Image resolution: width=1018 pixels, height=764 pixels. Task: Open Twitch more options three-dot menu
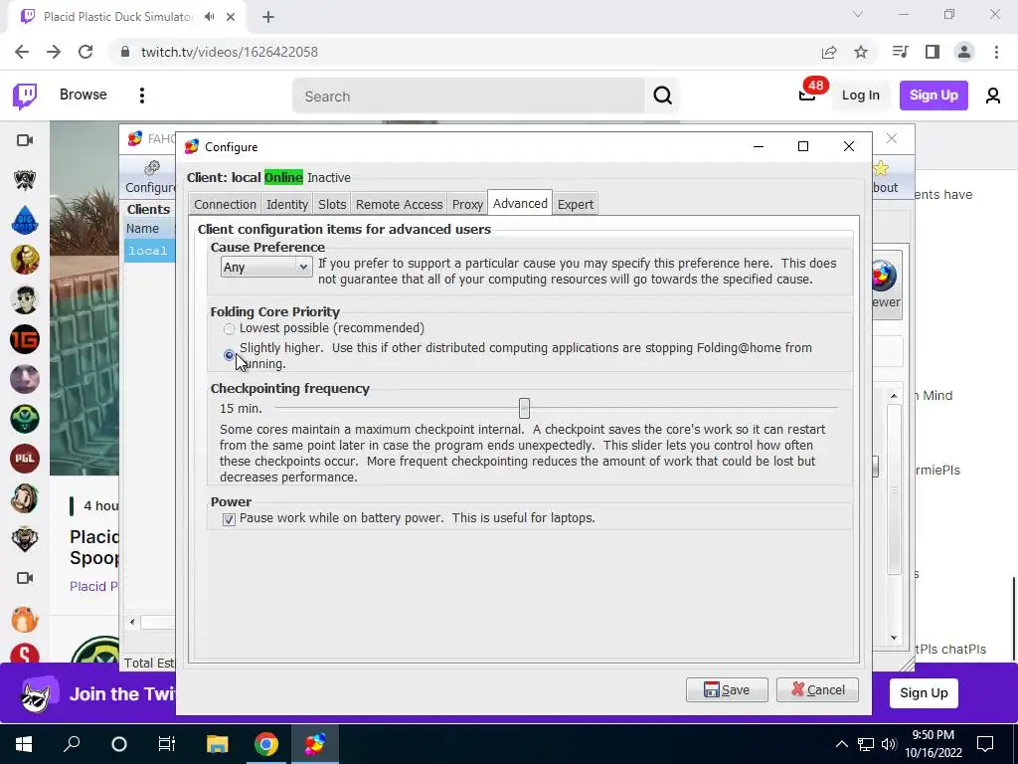[141, 95]
